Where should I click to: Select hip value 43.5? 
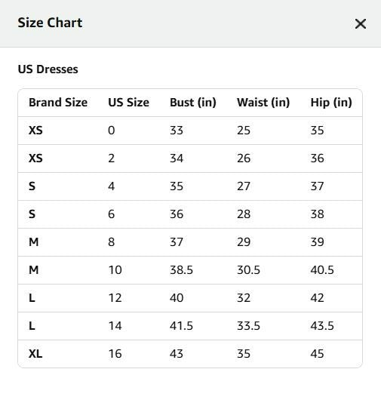click(x=322, y=326)
